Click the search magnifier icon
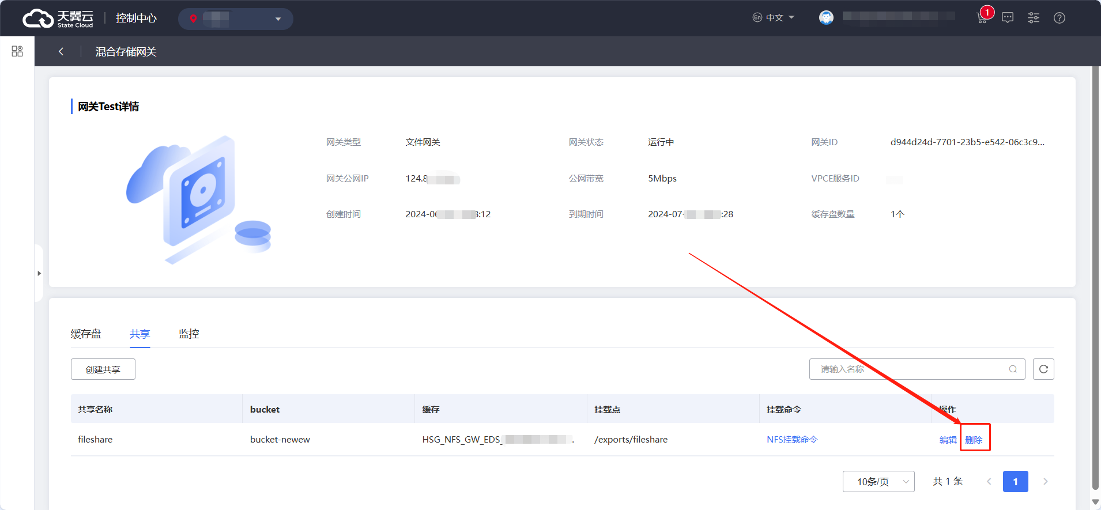 [1013, 369]
